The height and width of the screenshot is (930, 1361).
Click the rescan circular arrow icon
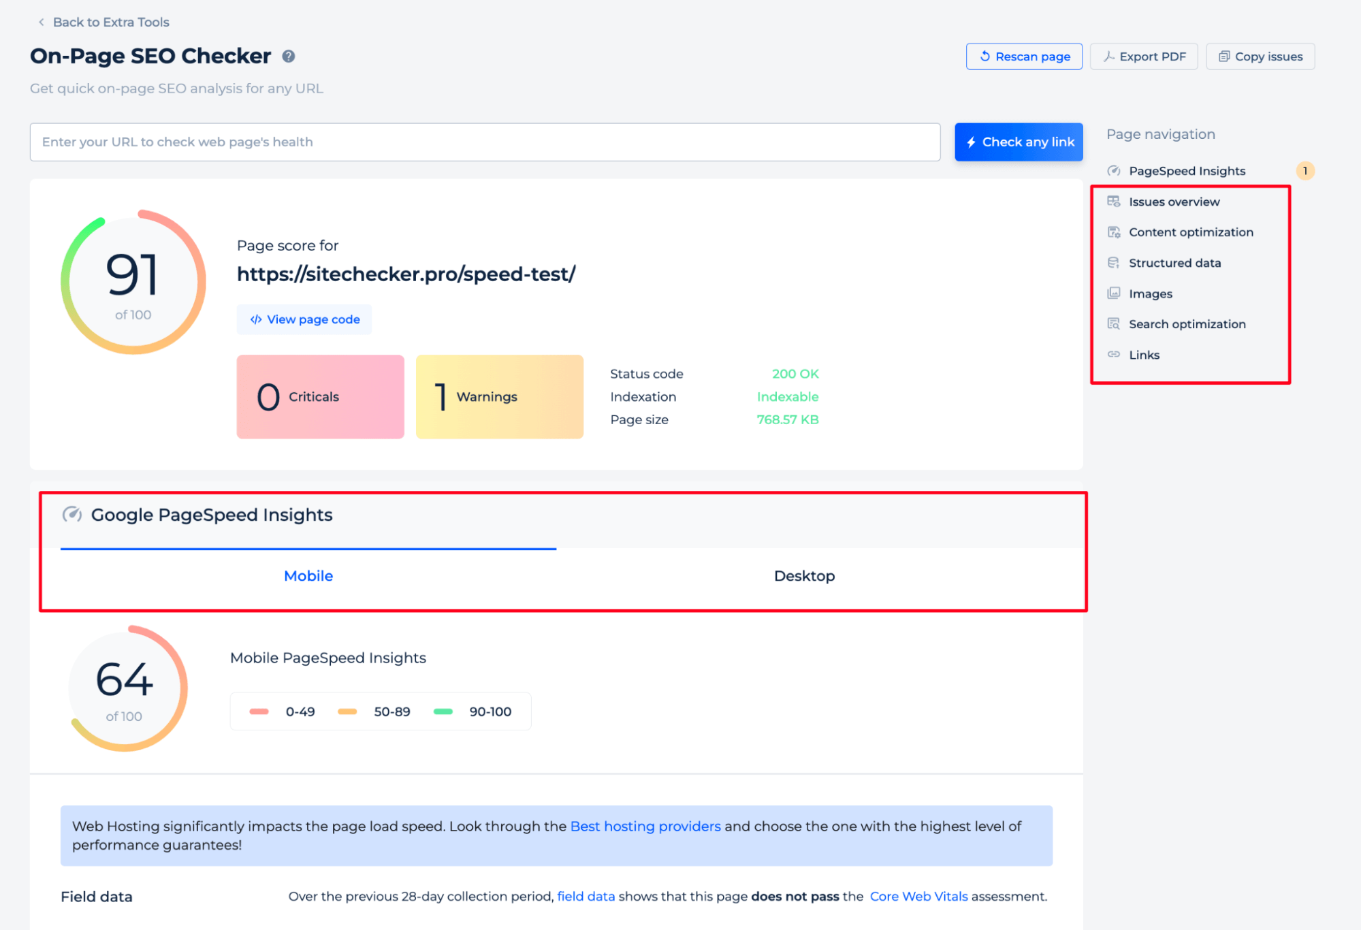click(x=984, y=57)
